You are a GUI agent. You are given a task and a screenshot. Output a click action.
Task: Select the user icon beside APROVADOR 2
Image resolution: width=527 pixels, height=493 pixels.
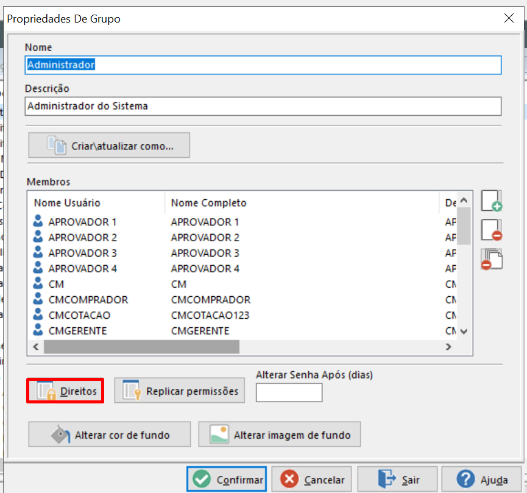coord(38,236)
